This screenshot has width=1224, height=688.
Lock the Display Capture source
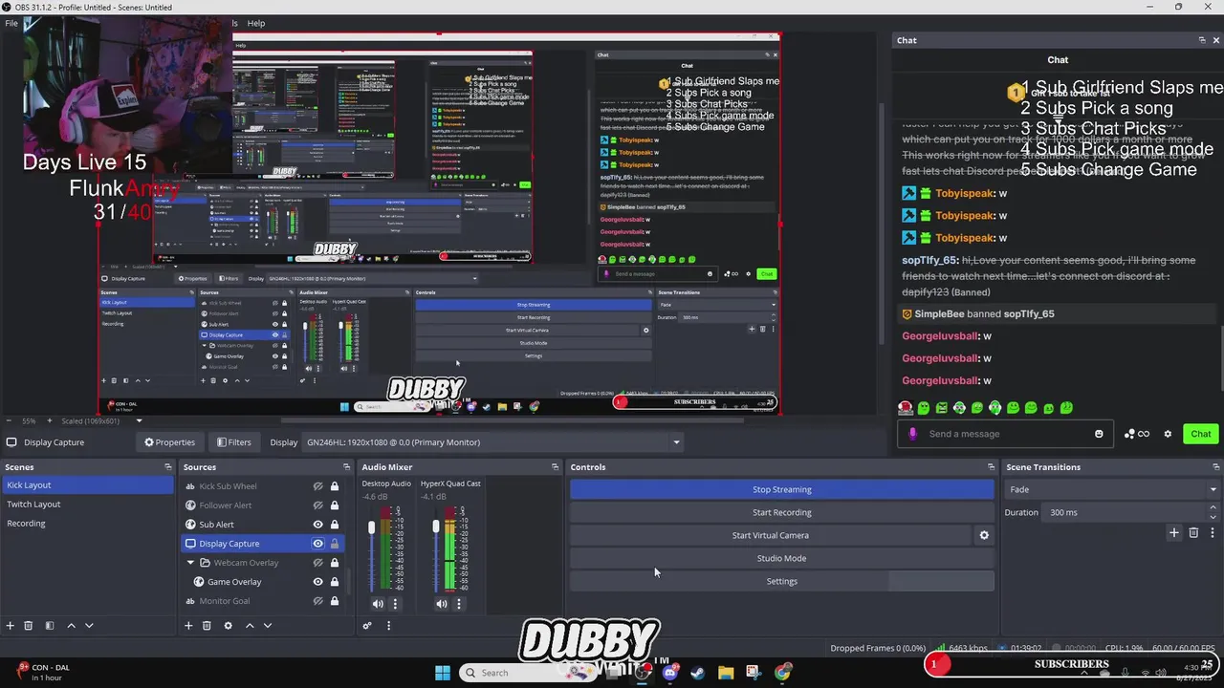(x=335, y=544)
